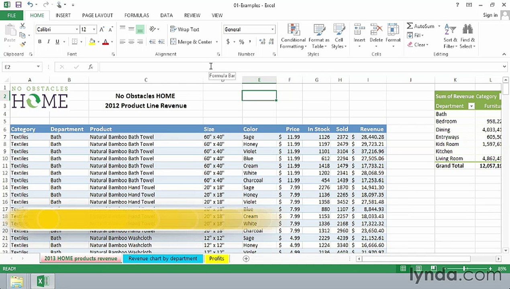Open the Format cells menu

[x=393, y=36]
